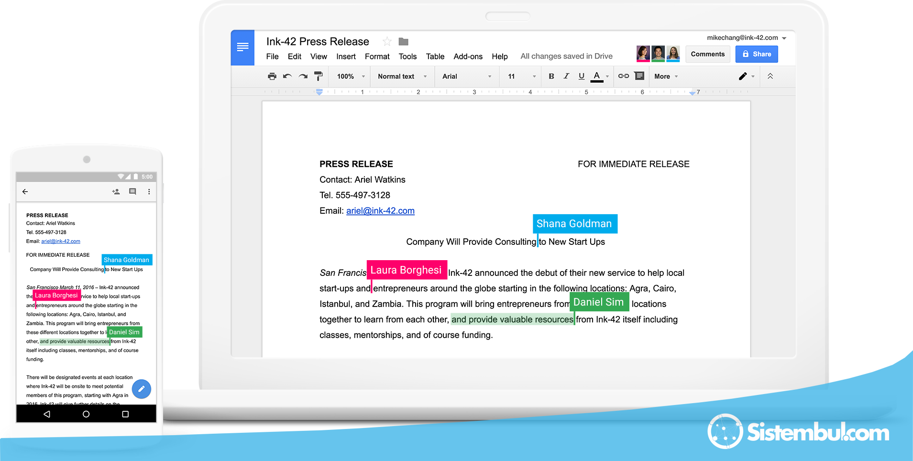Toggle bold formatting
The width and height of the screenshot is (913, 461).
(x=551, y=76)
